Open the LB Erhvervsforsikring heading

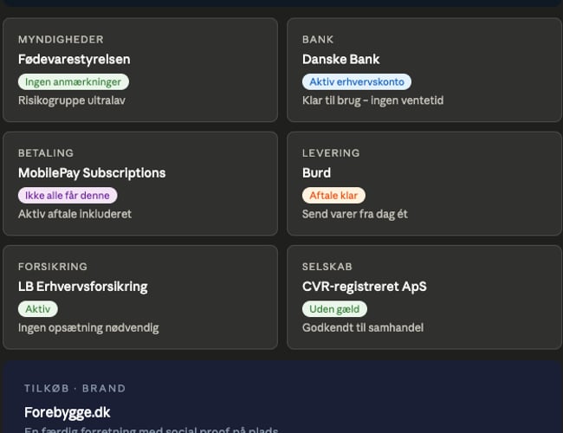tap(83, 287)
